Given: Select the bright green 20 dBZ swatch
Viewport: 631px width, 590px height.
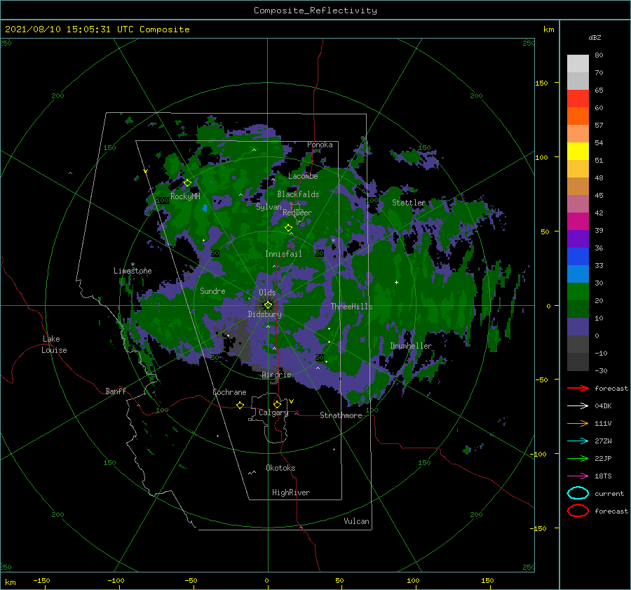Looking at the screenshot, I should [578, 292].
